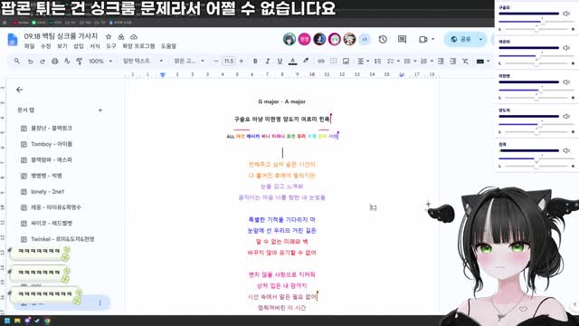Click the highlight color pen icon

(306, 61)
